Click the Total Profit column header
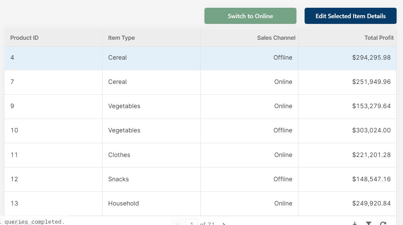Viewport: 403px width, 225px height. (x=379, y=38)
